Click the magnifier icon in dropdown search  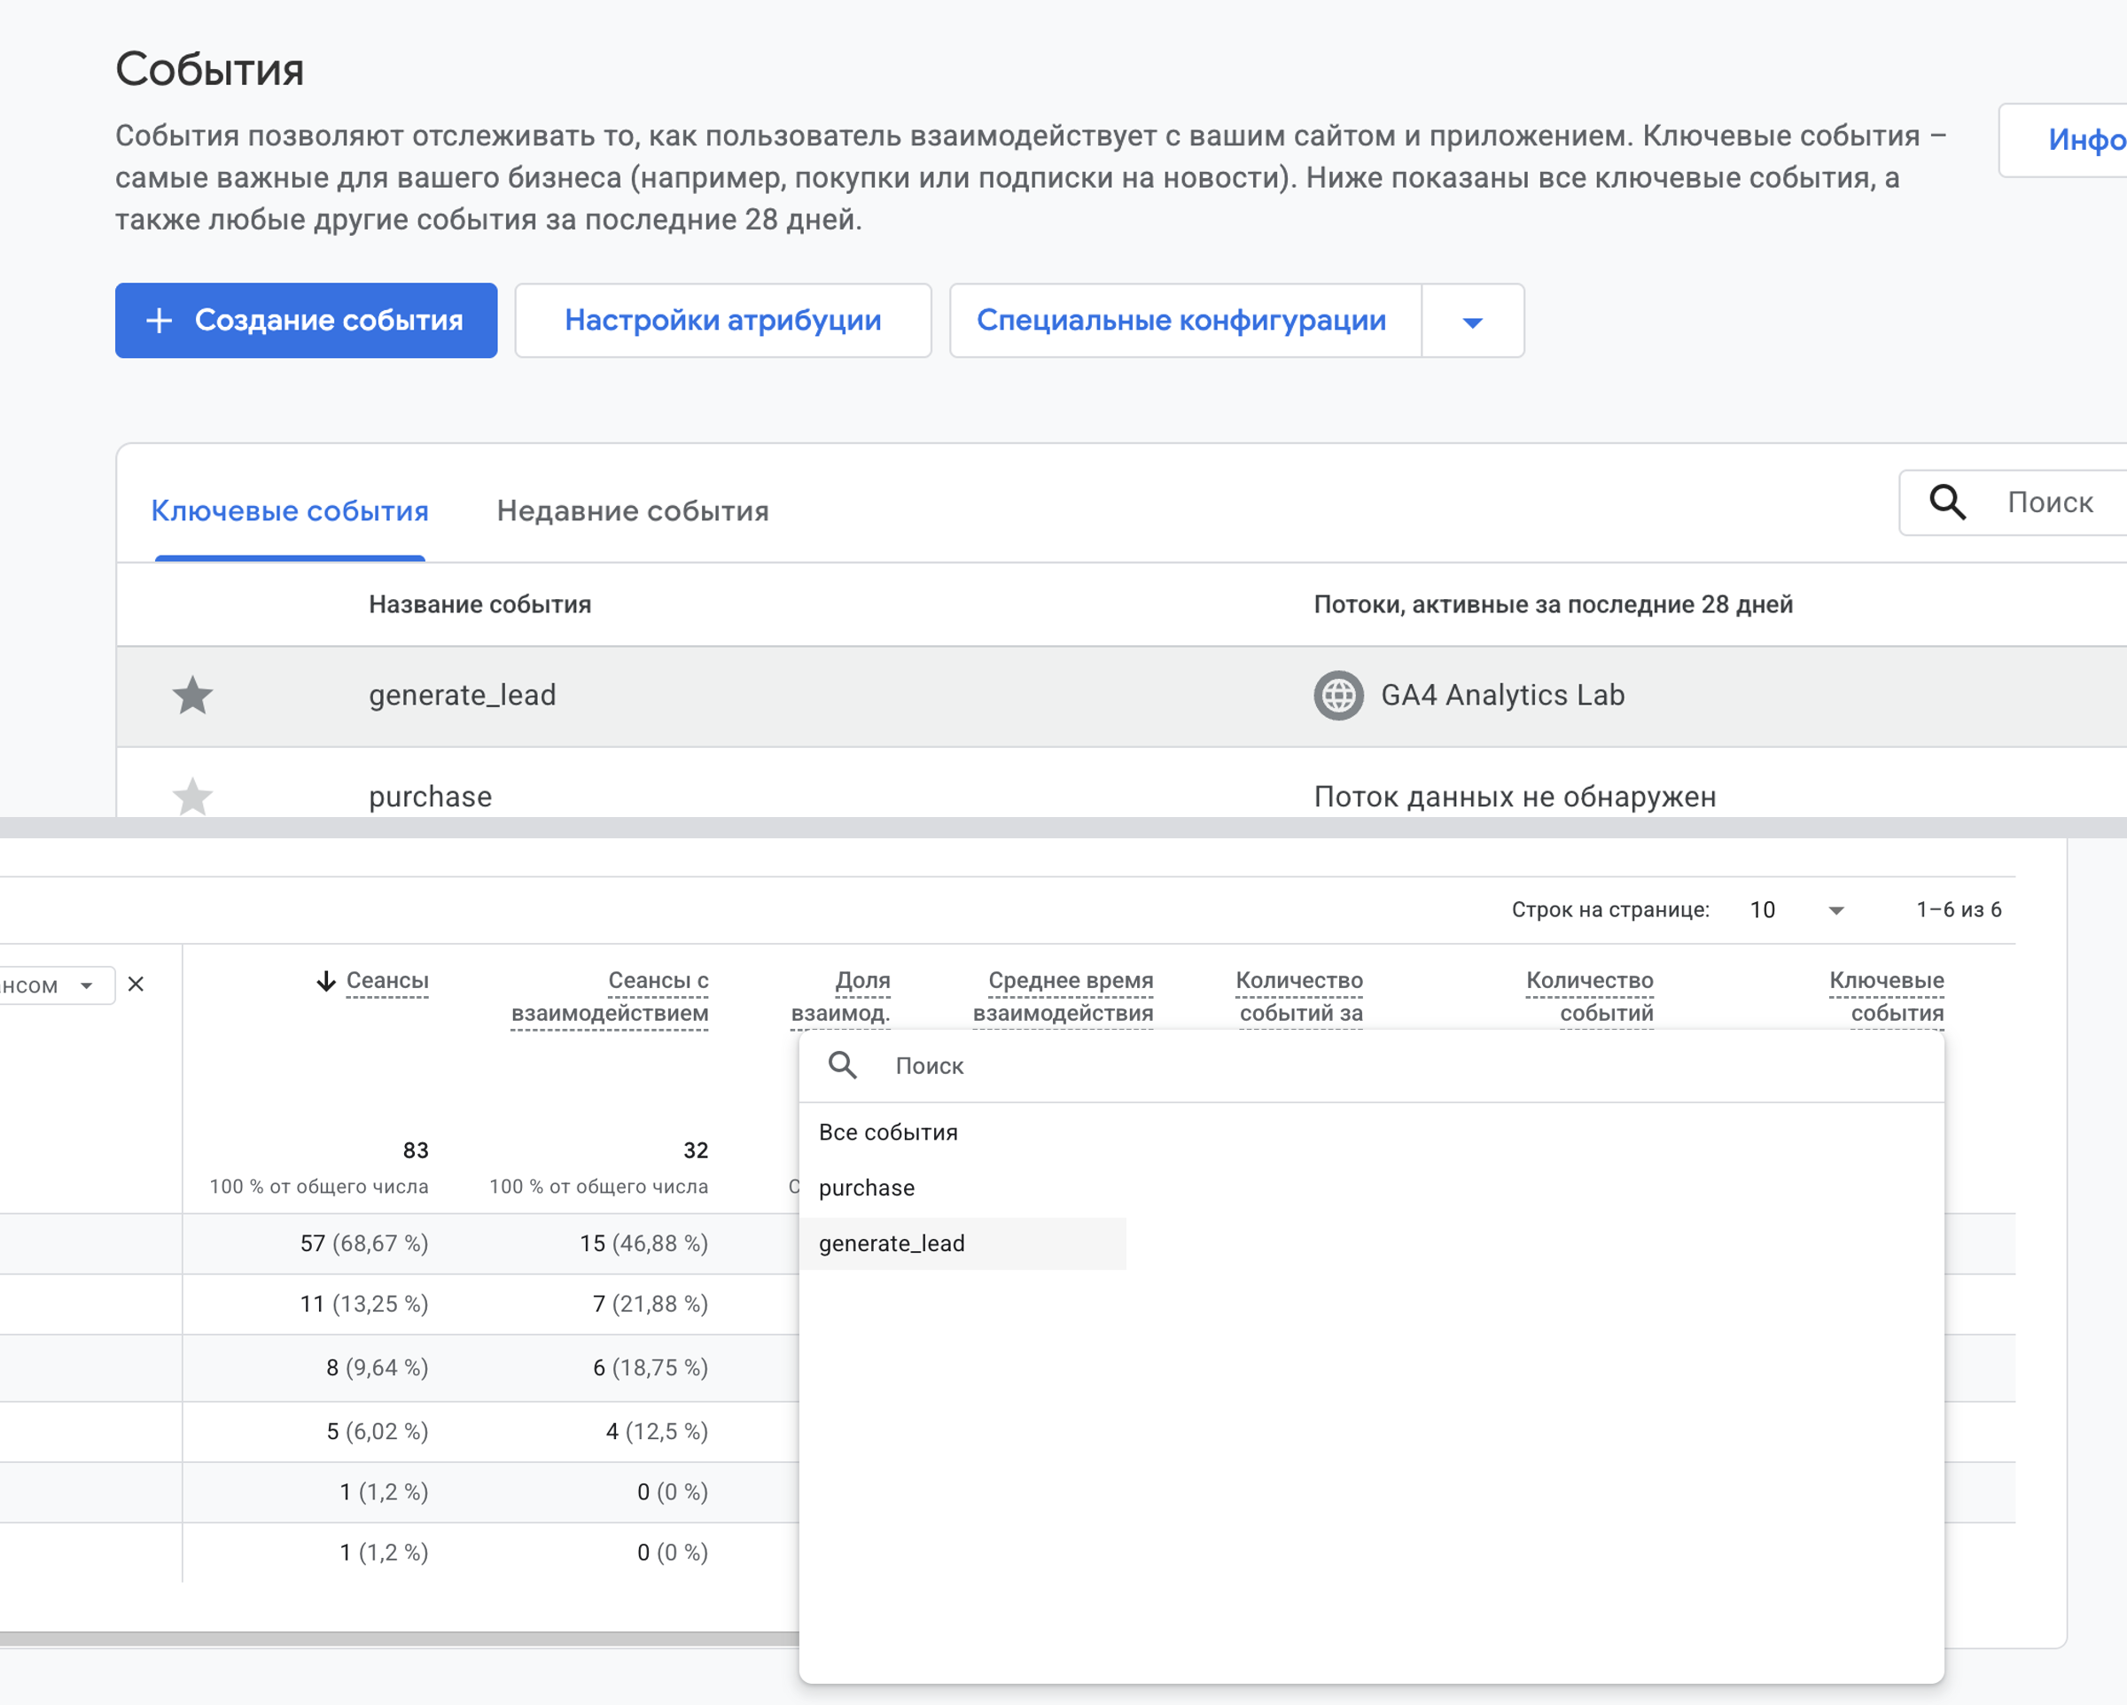click(843, 1065)
